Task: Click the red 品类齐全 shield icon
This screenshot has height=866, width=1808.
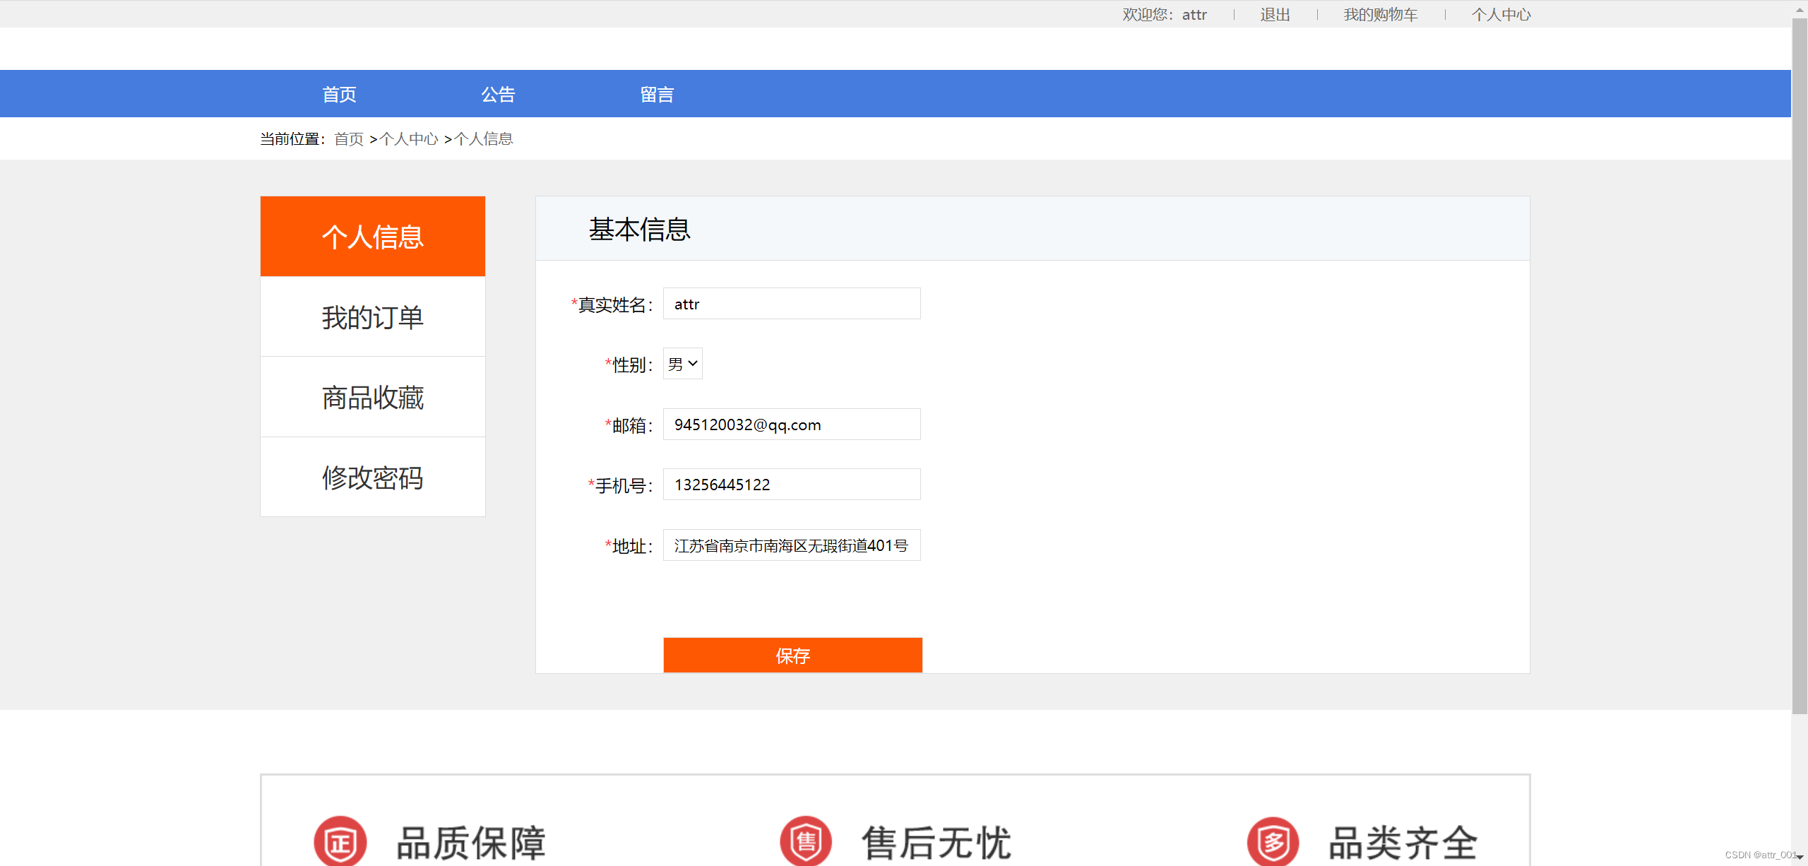Action: (1273, 841)
